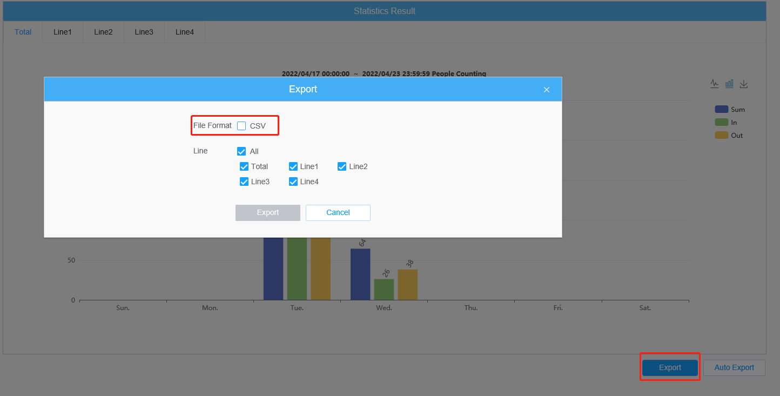The height and width of the screenshot is (396, 780).
Task: Toggle the Sum legend swatch
Action: [x=722, y=109]
